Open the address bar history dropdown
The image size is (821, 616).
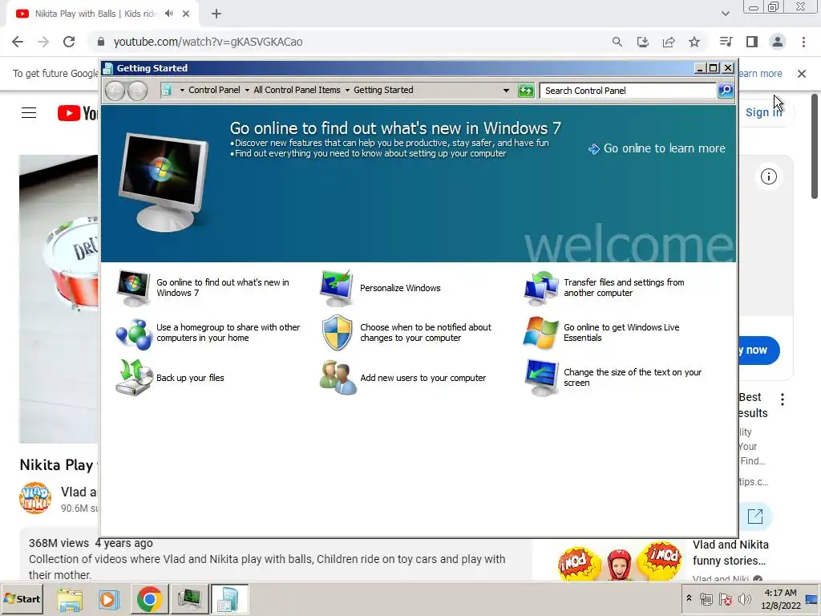pos(506,90)
